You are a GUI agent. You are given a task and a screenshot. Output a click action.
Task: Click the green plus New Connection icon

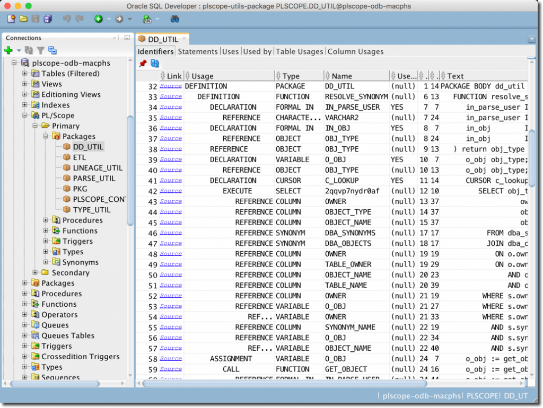tap(8, 50)
